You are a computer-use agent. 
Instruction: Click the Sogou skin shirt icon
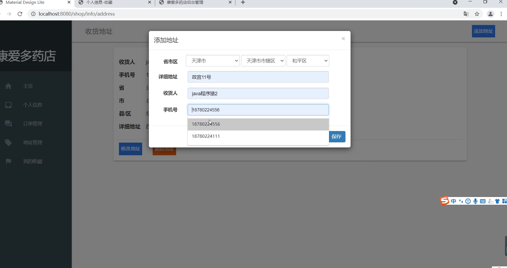coord(498,201)
